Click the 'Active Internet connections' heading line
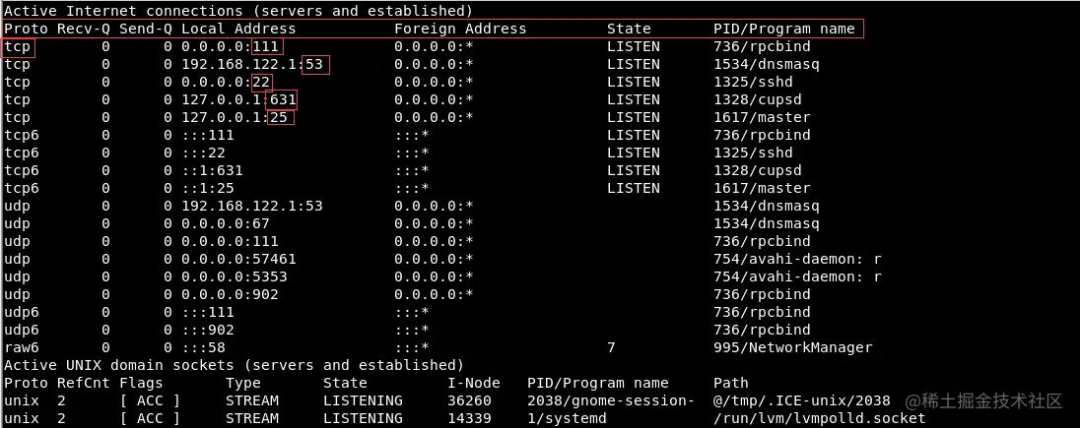This screenshot has width=1080, height=428. (x=238, y=11)
